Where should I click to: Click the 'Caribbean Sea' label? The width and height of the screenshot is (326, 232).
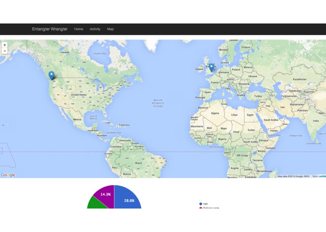click(x=114, y=132)
